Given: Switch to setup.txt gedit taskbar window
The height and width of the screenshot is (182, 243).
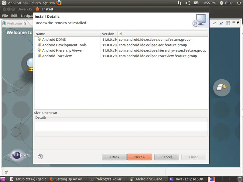Looking at the screenshot, I should [28, 179].
